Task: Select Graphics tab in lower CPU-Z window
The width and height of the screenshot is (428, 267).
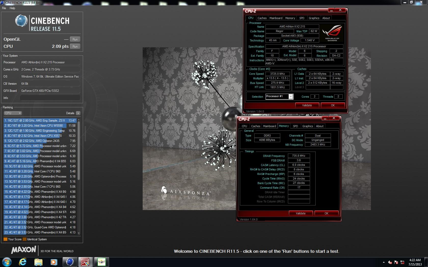Action: click(307, 126)
